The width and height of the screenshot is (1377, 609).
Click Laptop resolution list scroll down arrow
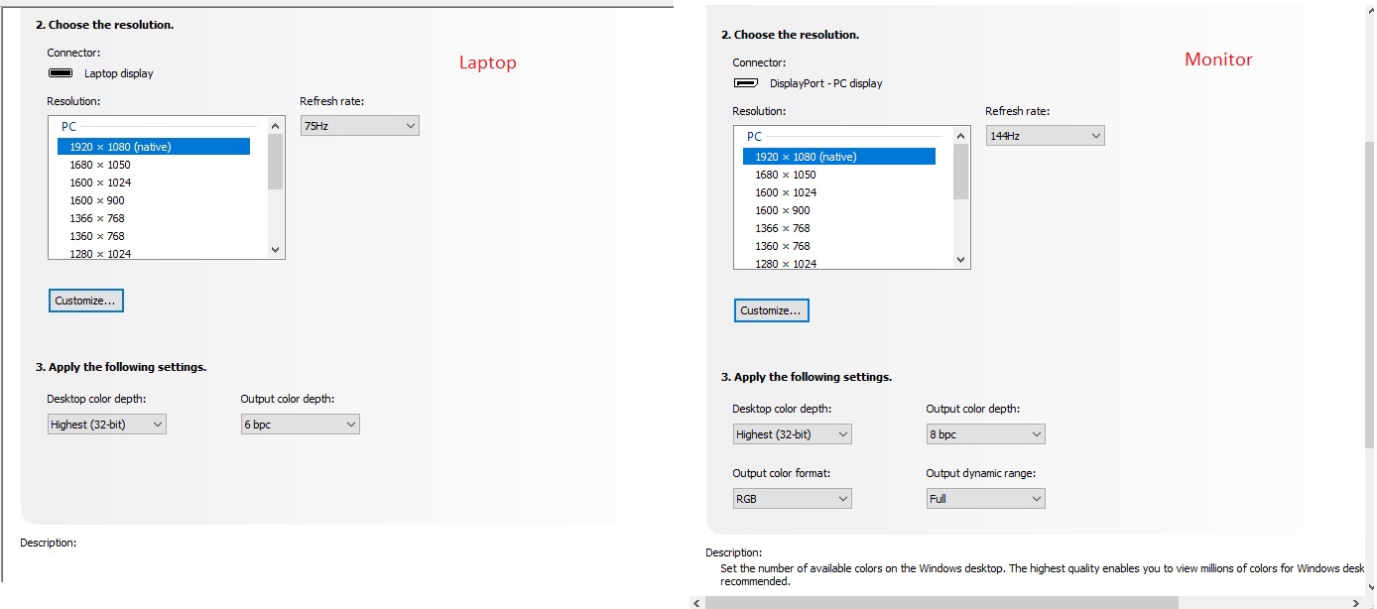pos(276,250)
